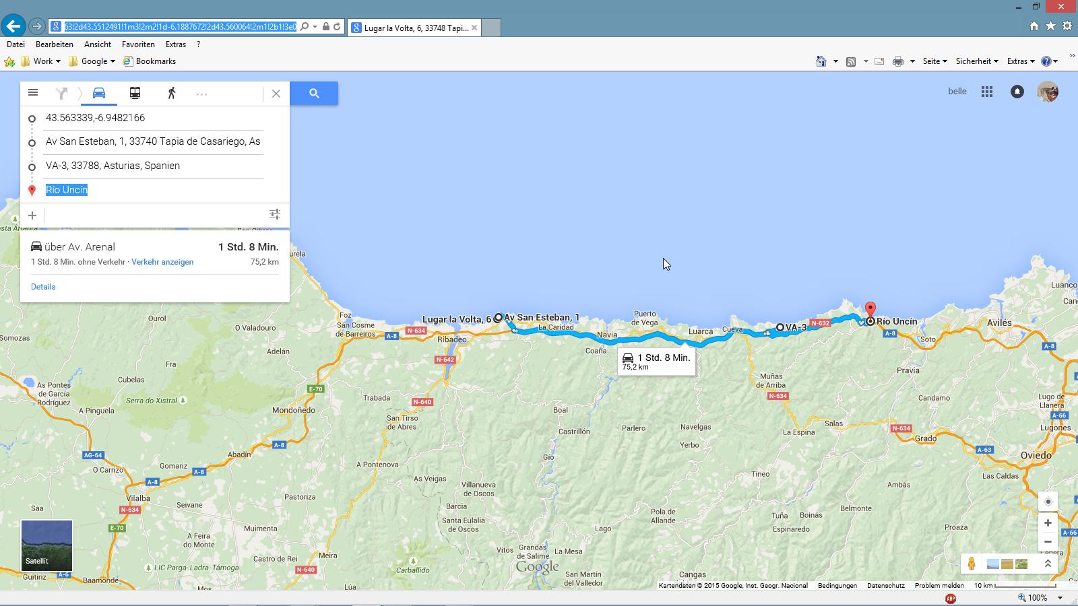
Task: Switch to walking travel mode
Action: [x=171, y=93]
